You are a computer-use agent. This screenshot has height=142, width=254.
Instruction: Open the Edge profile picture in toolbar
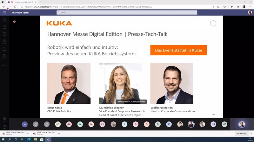point(244,7)
